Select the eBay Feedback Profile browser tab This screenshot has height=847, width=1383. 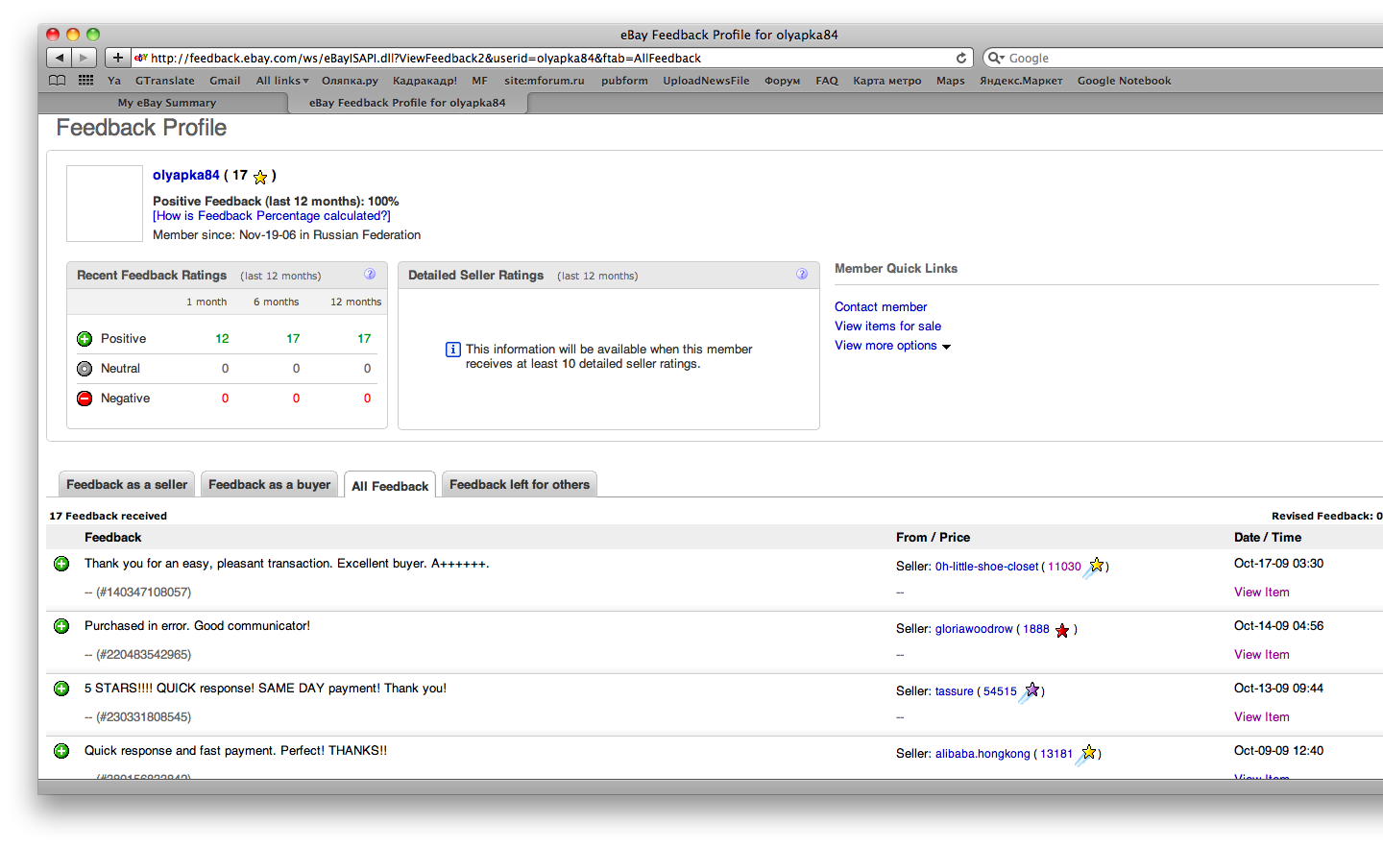point(407,103)
